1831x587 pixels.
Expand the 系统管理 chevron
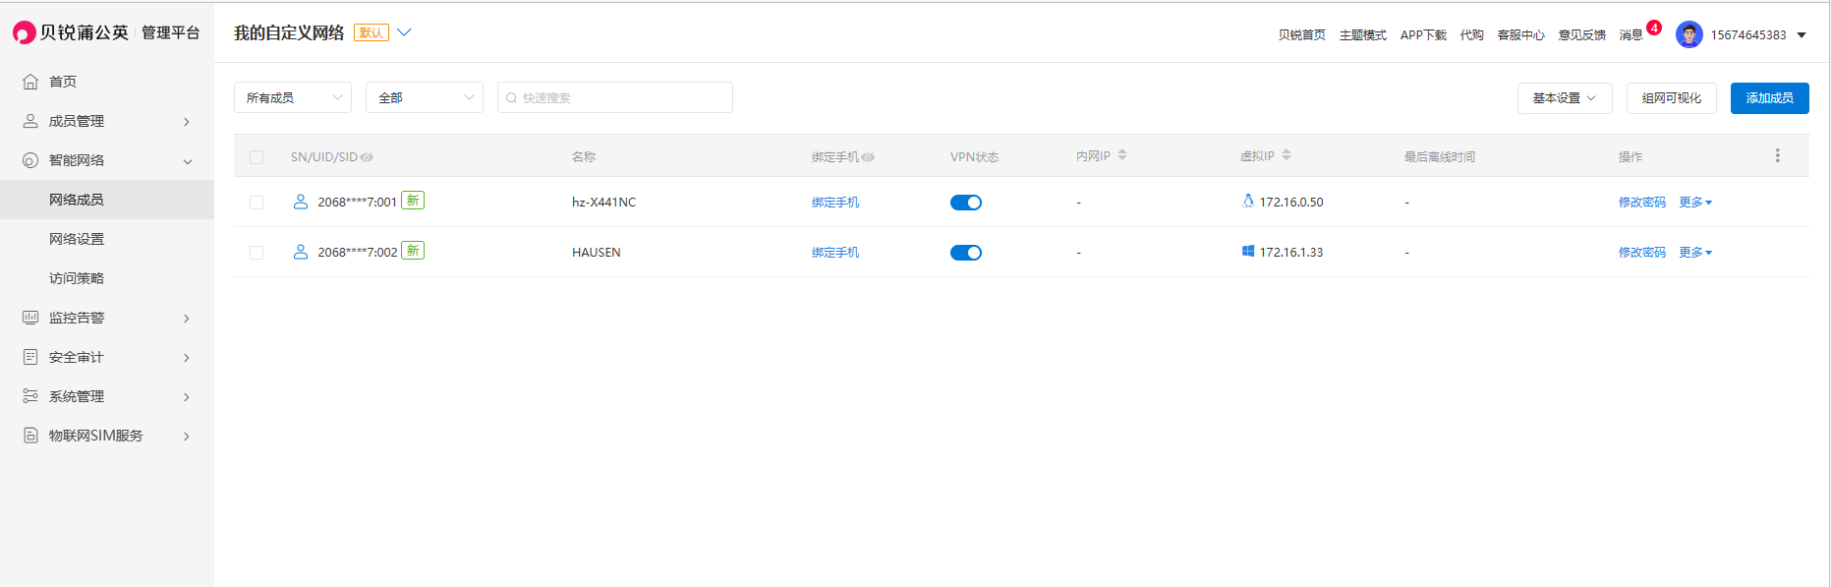[187, 397]
